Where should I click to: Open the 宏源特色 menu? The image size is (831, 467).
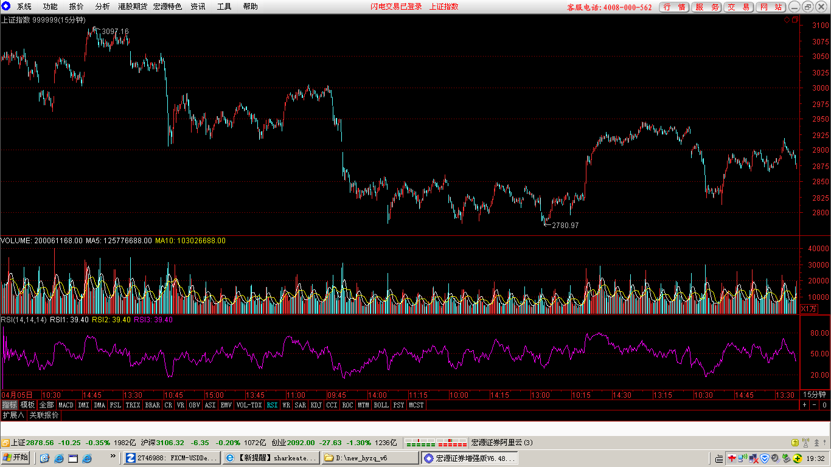pyautogui.click(x=167, y=7)
